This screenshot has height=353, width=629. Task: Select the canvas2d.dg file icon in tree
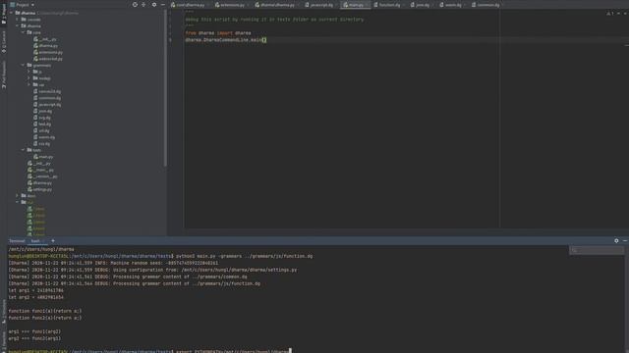(35, 91)
